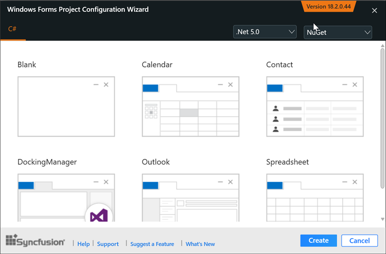Choose the Calendar template thumbnail
The image size is (386, 254).
point(191,107)
